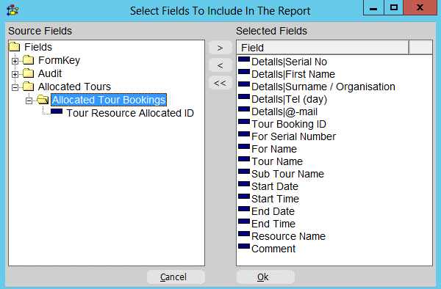Screen dimensions: 441x289
Task: Click the field icon beside Resource Name
Action: click(x=244, y=234)
